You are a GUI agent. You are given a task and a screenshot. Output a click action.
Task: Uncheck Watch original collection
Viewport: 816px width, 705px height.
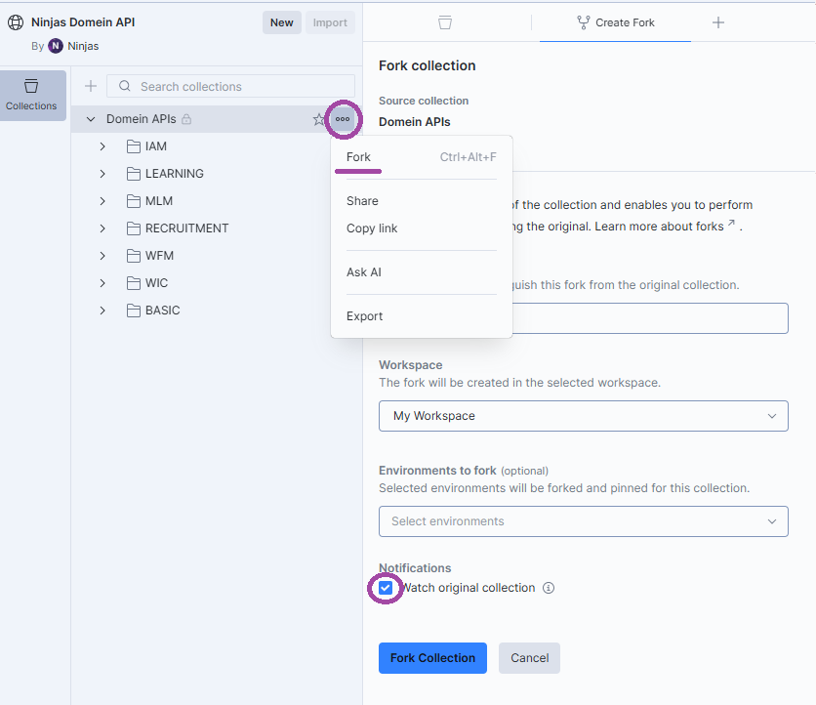386,588
